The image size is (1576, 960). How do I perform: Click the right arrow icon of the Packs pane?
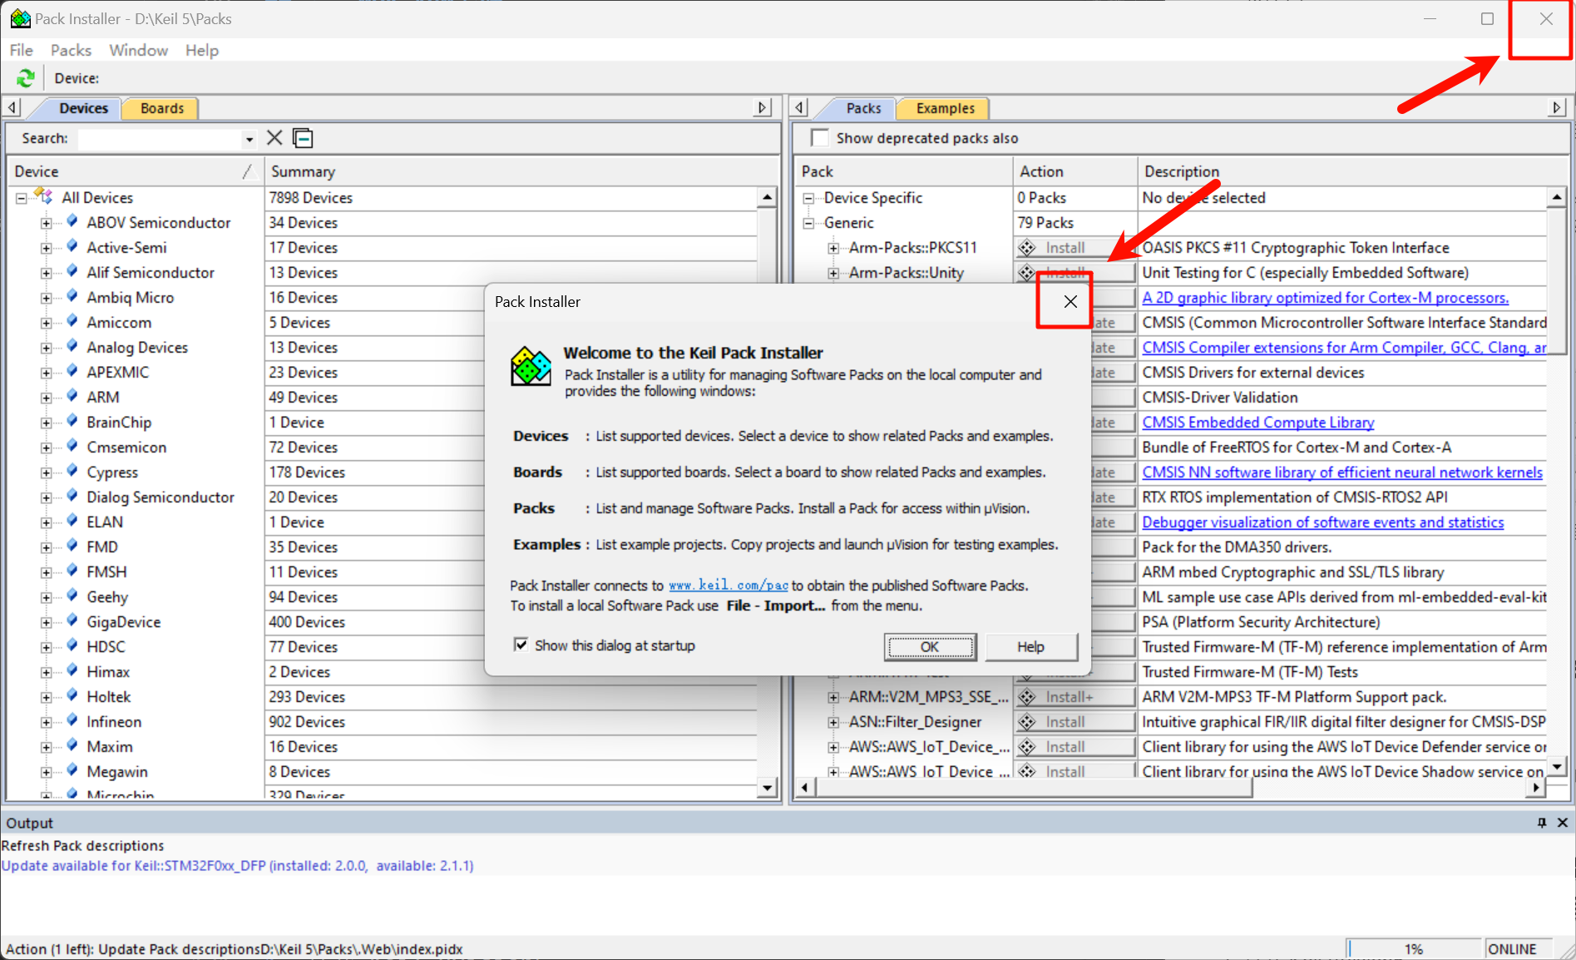pos(1557,107)
